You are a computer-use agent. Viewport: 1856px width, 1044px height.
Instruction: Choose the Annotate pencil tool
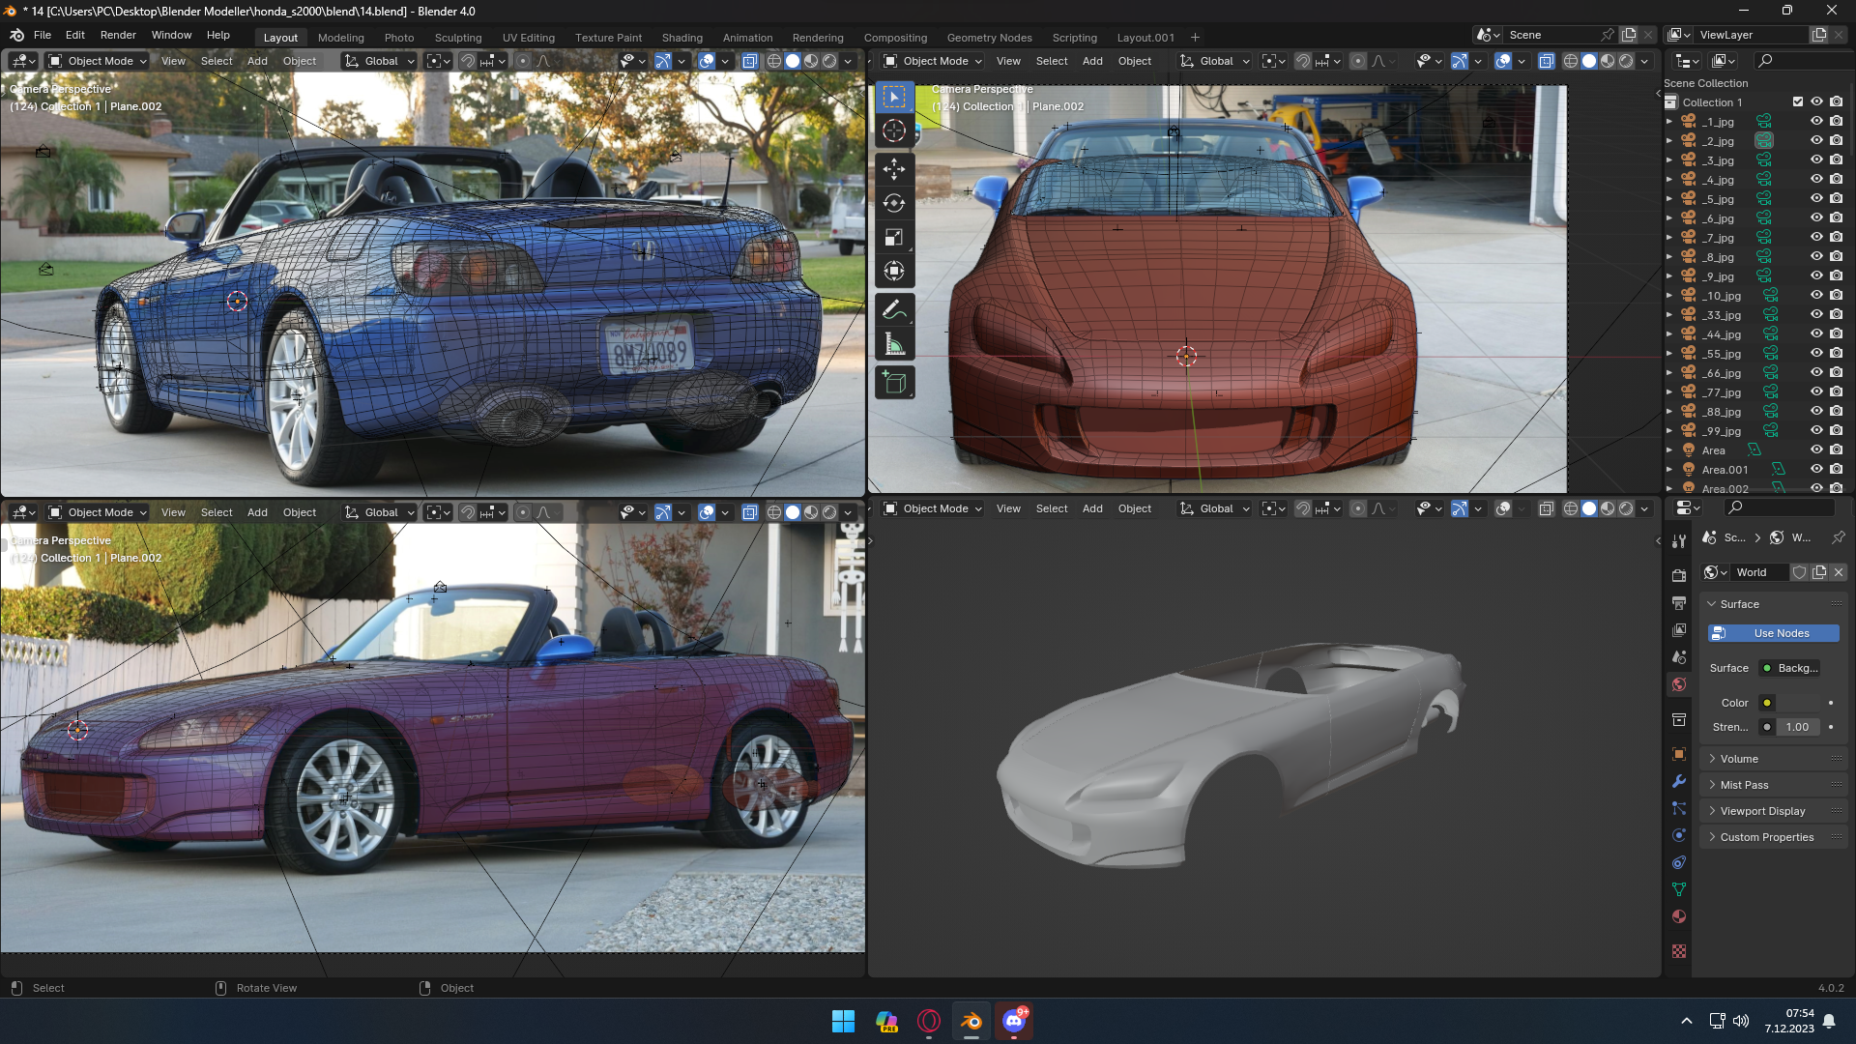pos(894,310)
